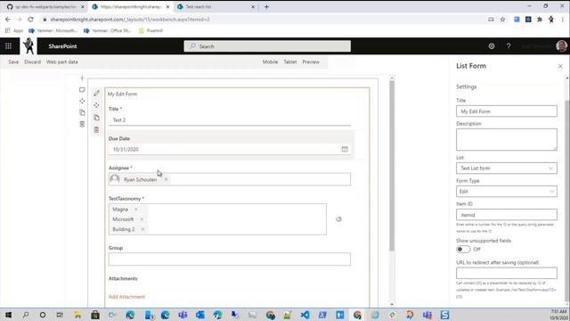Duplicate the web part with its copy icon
This screenshot has width=570, height=321.
point(96,118)
